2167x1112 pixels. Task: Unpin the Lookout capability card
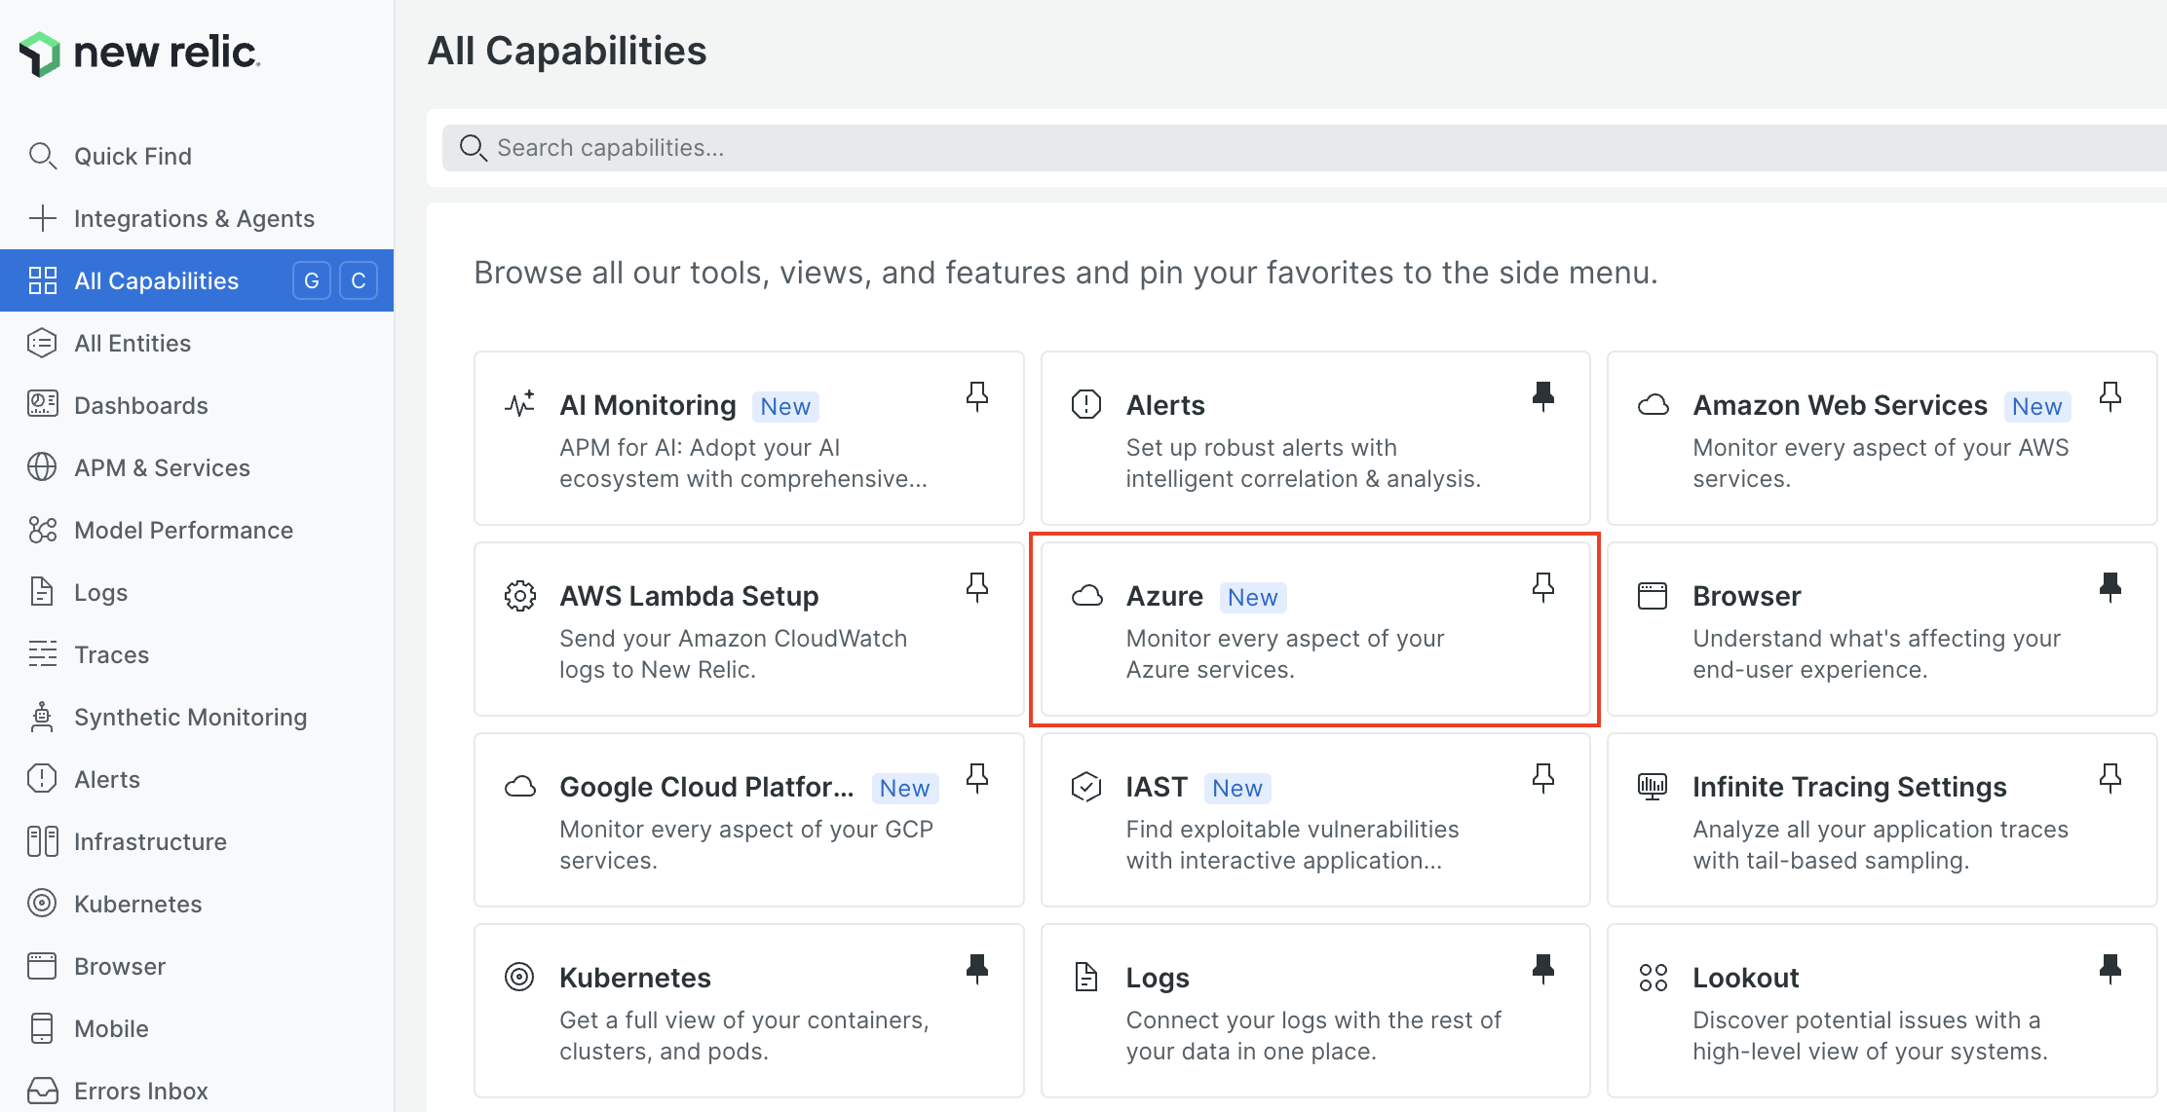point(2110,969)
